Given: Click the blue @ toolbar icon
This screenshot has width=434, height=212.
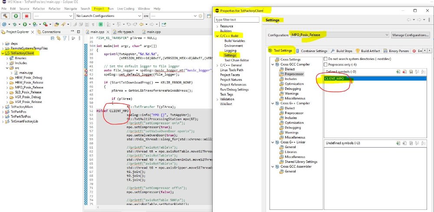Looking at the screenshot, I should coord(4,24).
